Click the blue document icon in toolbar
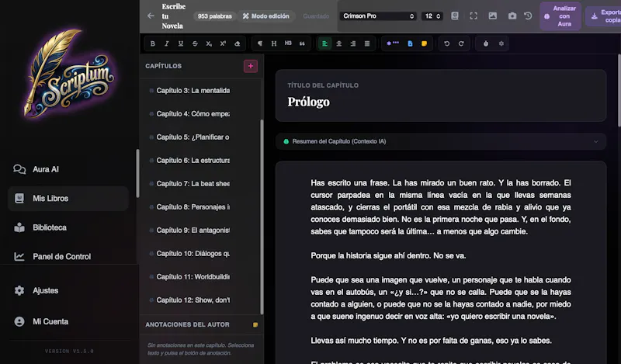 click(411, 43)
